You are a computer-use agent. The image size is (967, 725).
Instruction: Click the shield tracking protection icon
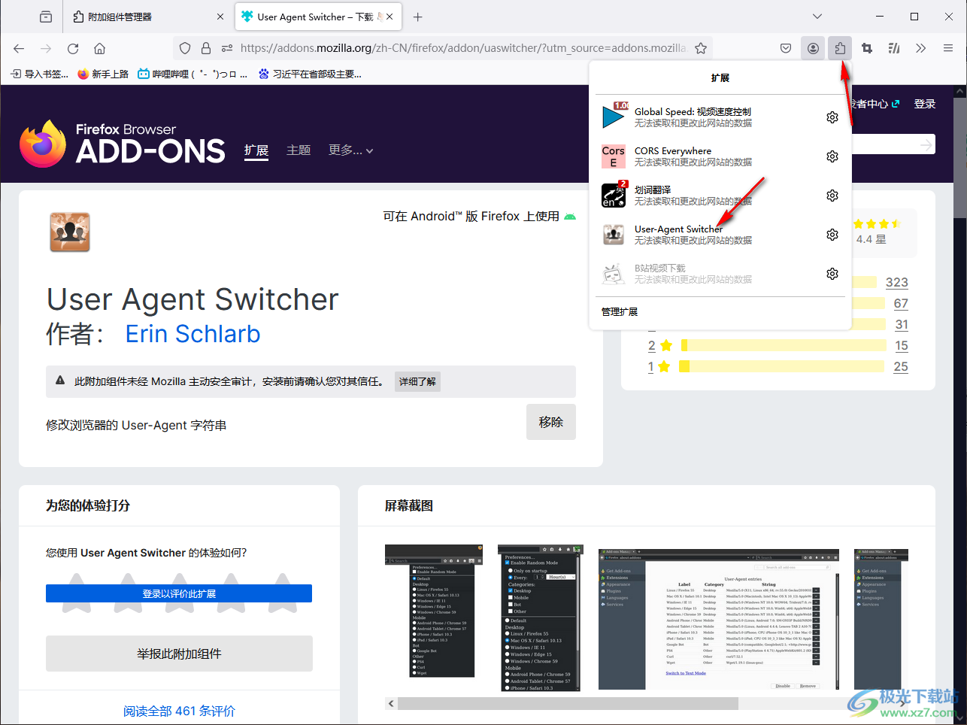tap(185, 48)
